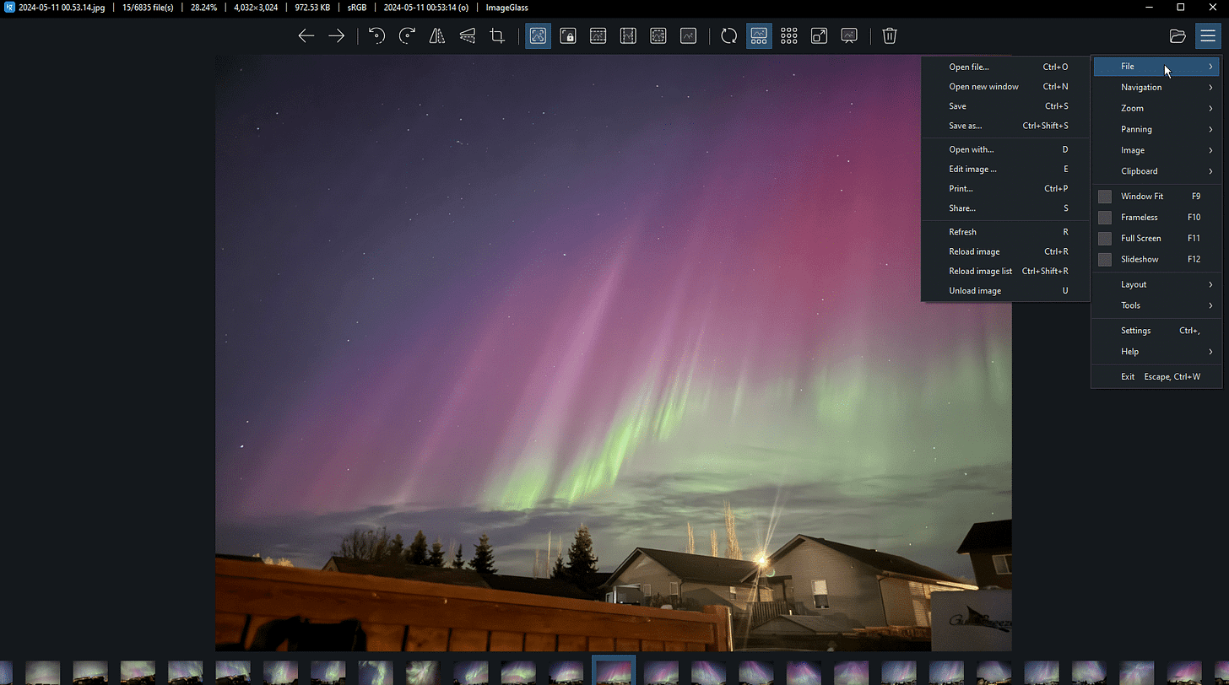Expand the Layout submenu
Viewport: 1229px width, 685px height.
point(1156,284)
